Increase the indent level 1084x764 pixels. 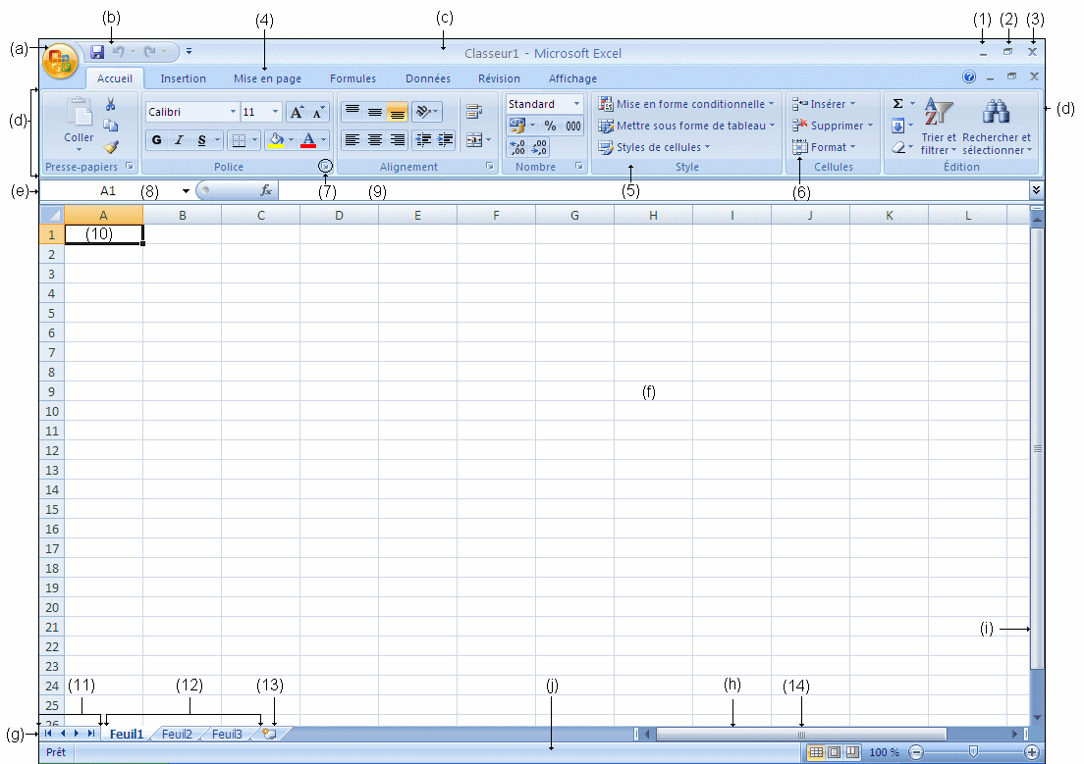point(445,140)
